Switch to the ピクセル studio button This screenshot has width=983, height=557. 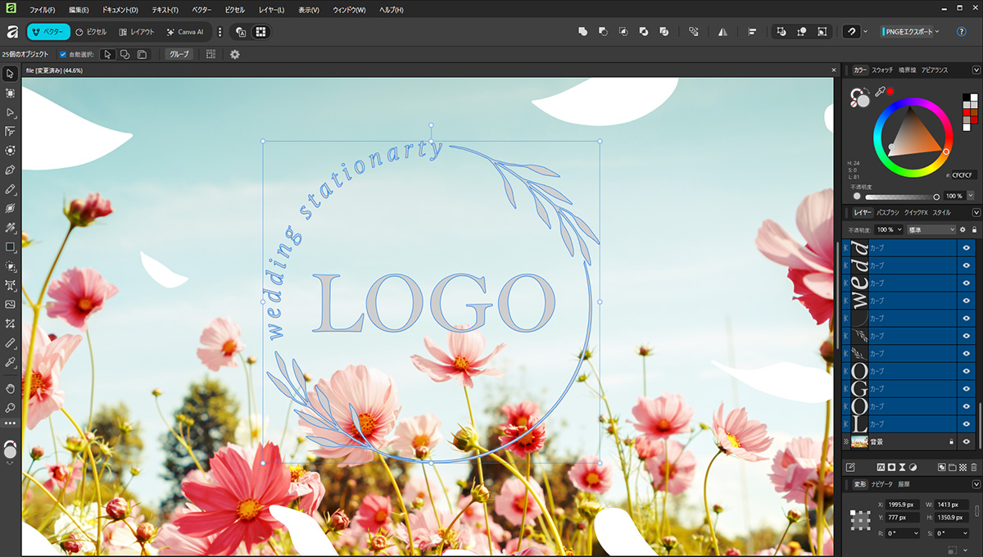click(91, 32)
